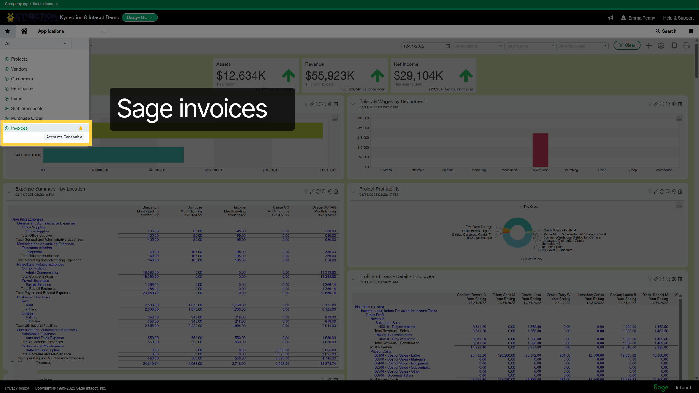Viewport: 699px width, 393px height.
Task: Open the All category filter dropdown
Action: click(x=36, y=44)
